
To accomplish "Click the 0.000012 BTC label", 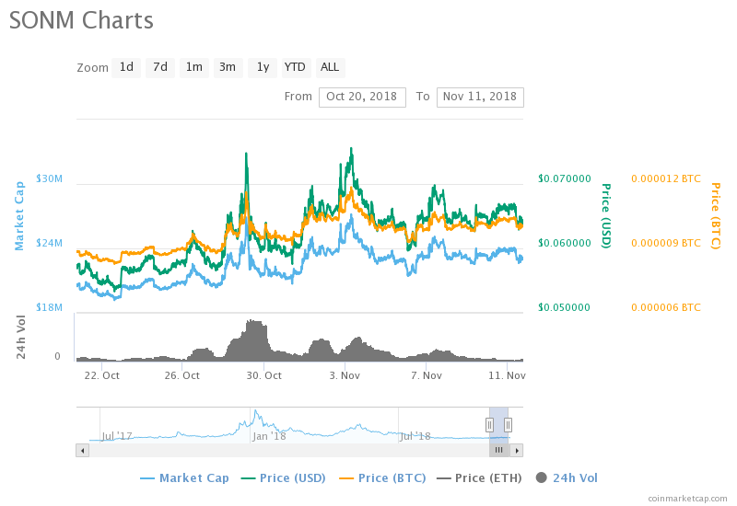I will [665, 178].
